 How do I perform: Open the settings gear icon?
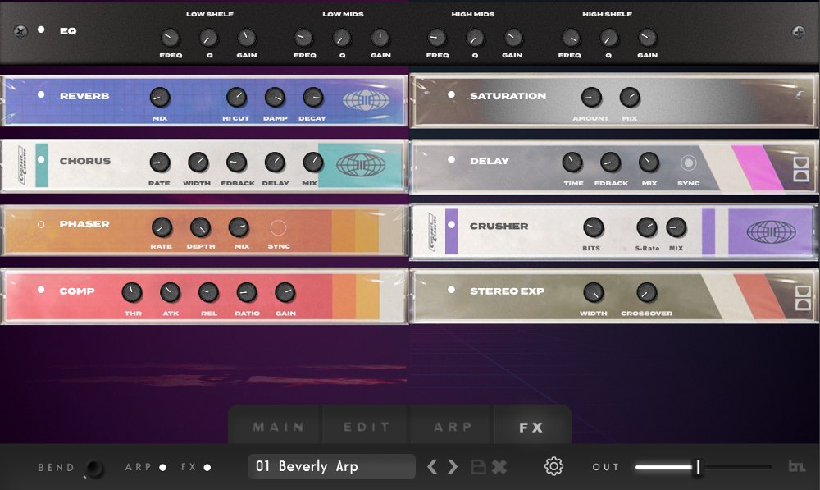tap(553, 466)
